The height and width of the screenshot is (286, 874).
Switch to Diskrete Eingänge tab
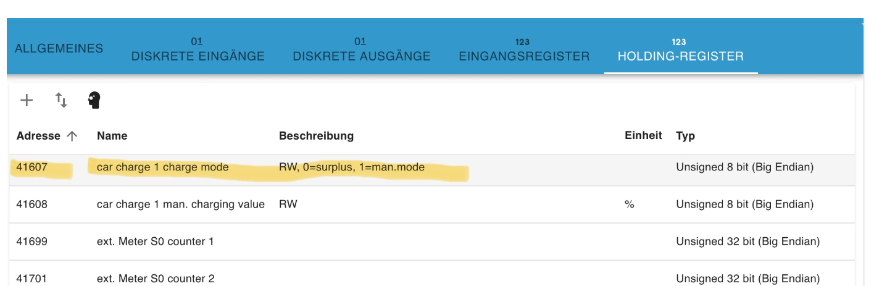(x=198, y=50)
